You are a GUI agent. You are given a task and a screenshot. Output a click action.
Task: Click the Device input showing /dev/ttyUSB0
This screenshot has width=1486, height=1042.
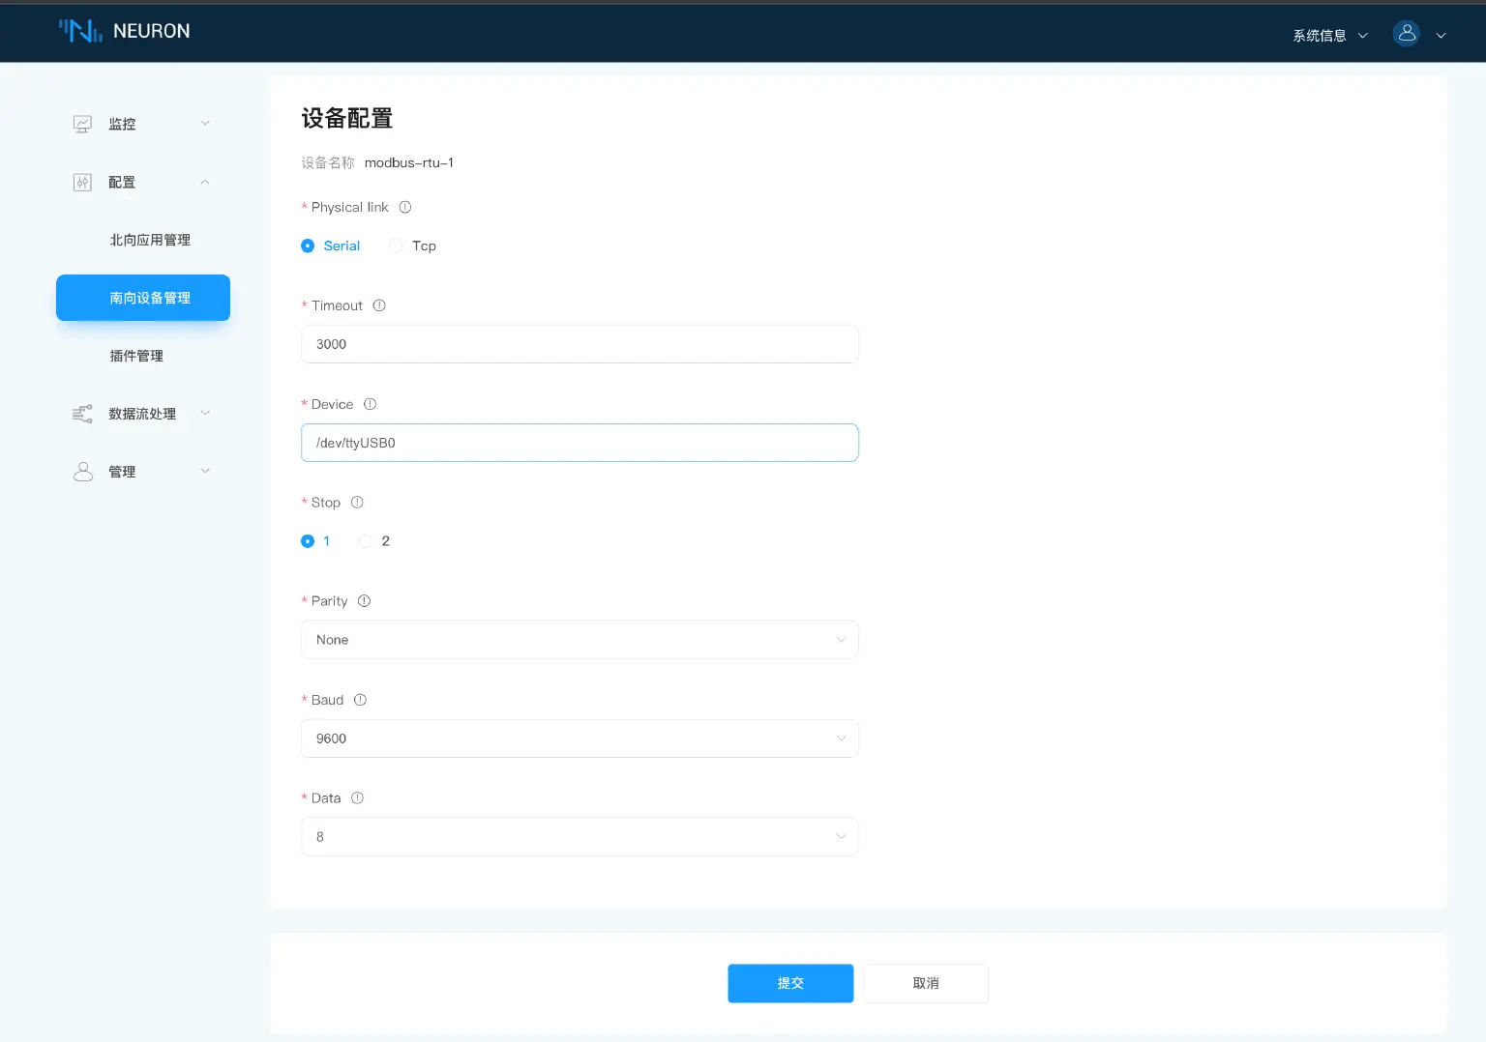click(579, 443)
